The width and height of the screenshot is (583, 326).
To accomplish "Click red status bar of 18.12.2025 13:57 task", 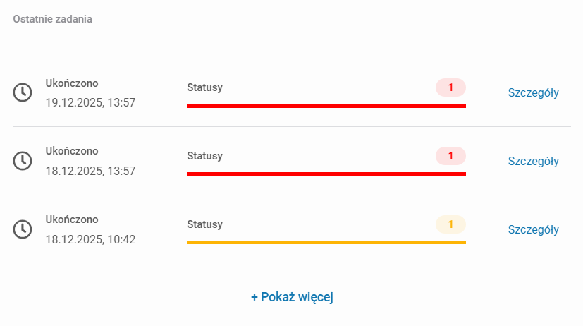I will pos(326,174).
